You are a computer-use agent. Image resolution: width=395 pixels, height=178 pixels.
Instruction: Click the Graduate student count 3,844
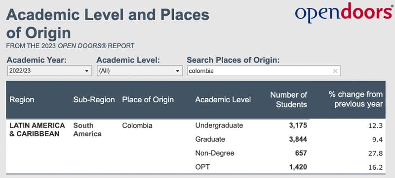[298, 139]
